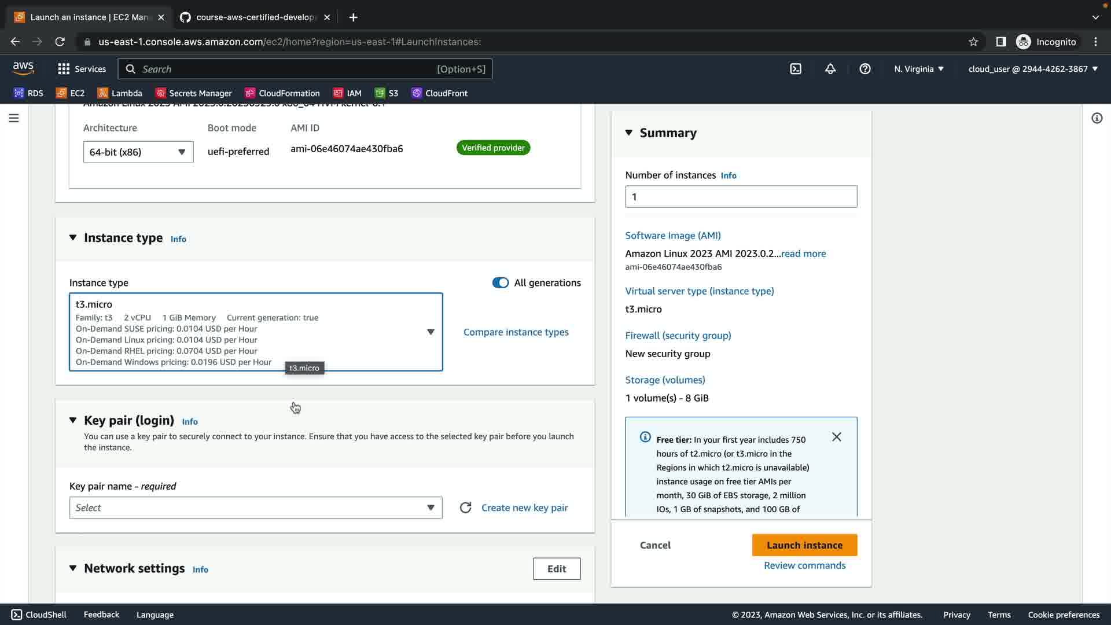This screenshot has width=1111, height=625.
Task: Click the Number of instances input field
Action: click(x=741, y=197)
